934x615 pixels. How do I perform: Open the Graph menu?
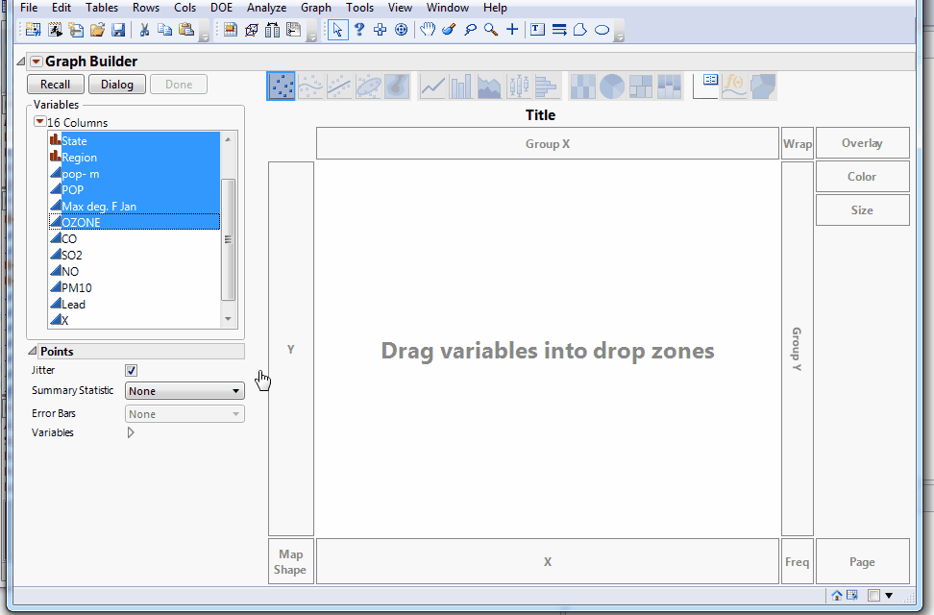pyautogui.click(x=315, y=8)
